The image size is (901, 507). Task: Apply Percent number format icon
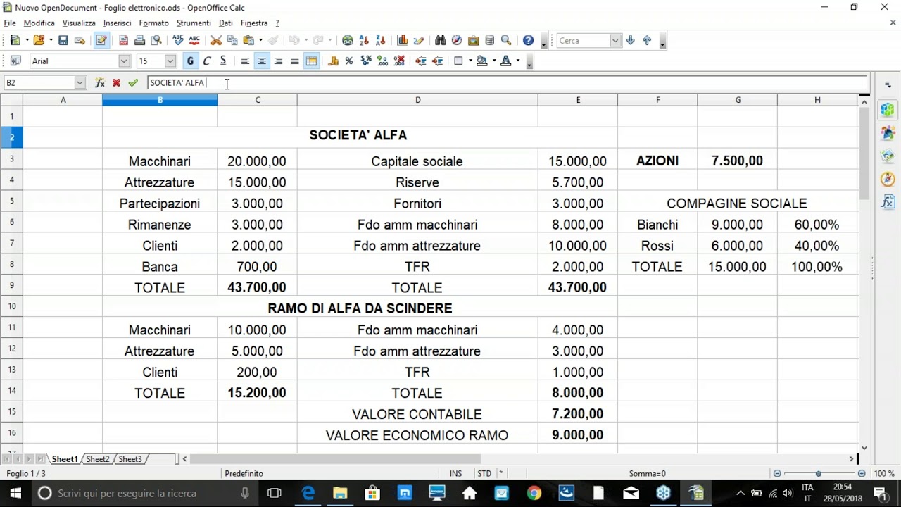pyautogui.click(x=349, y=61)
